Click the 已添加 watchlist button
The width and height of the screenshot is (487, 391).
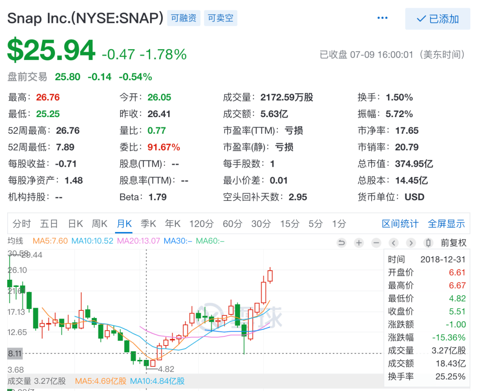click(437, 19)
